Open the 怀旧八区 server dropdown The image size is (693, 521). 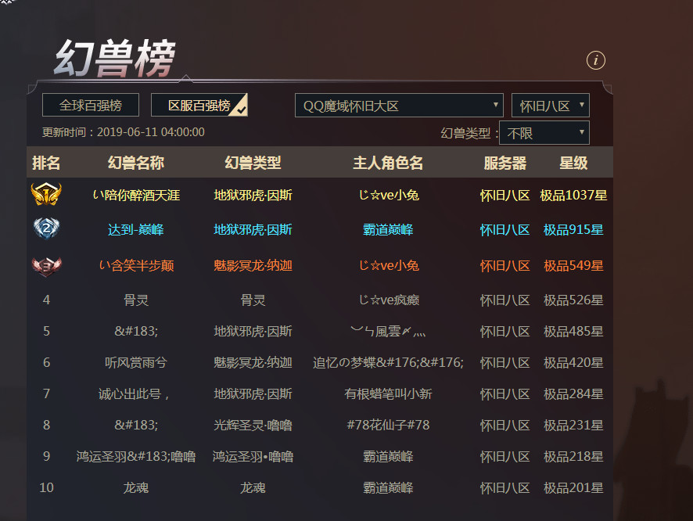click(550, 106)
